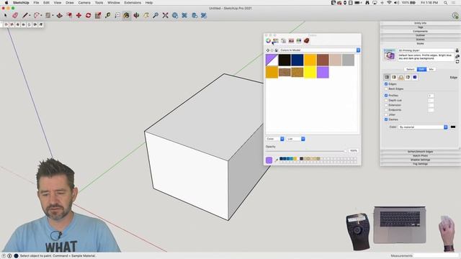This screenshot has width=461, height=259.
Task: Select the Pan hand tool
Action: (x=146, y=15)
